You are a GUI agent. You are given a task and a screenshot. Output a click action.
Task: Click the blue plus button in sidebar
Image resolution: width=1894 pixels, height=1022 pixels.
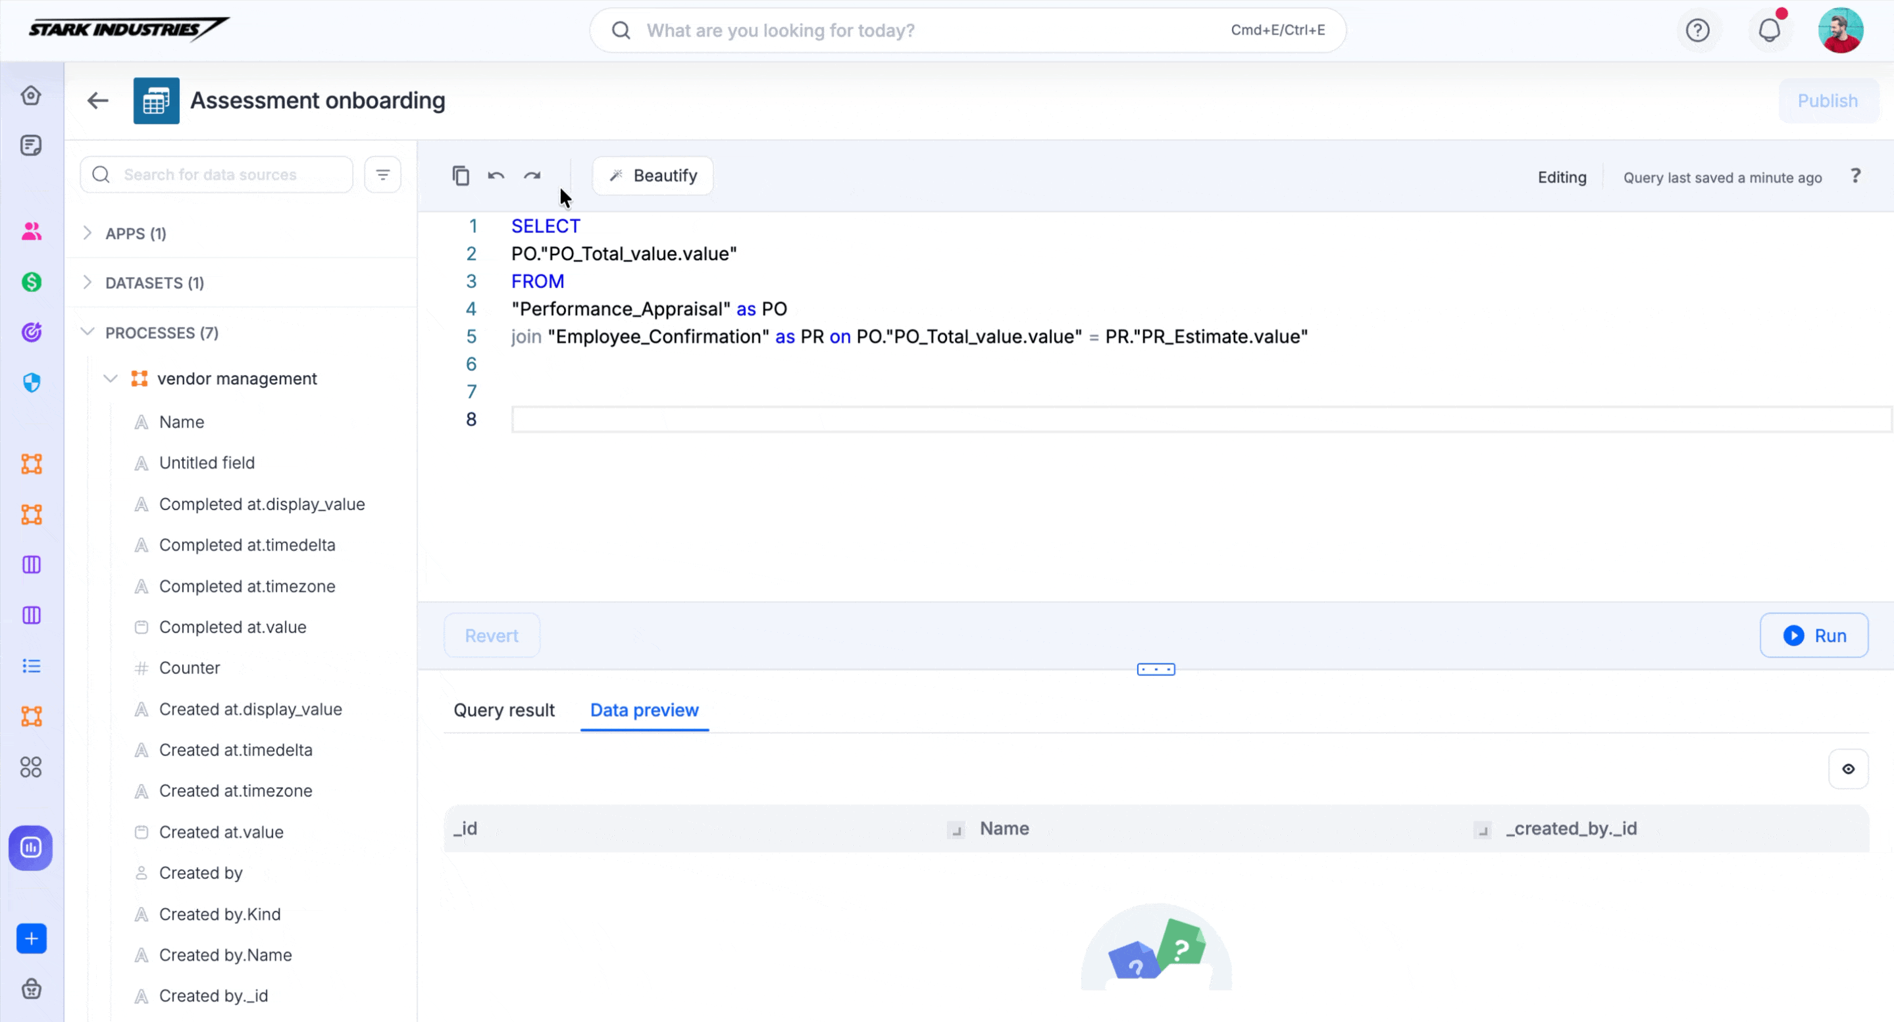(31, 938)
